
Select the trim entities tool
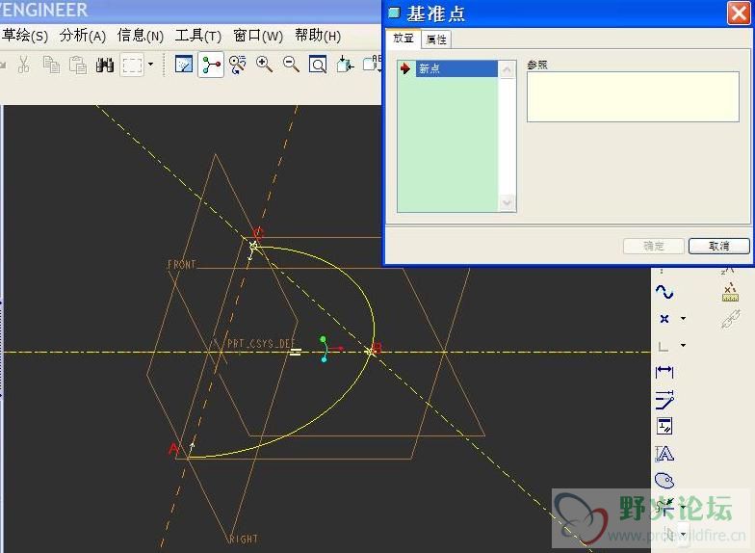pos(664,507)
